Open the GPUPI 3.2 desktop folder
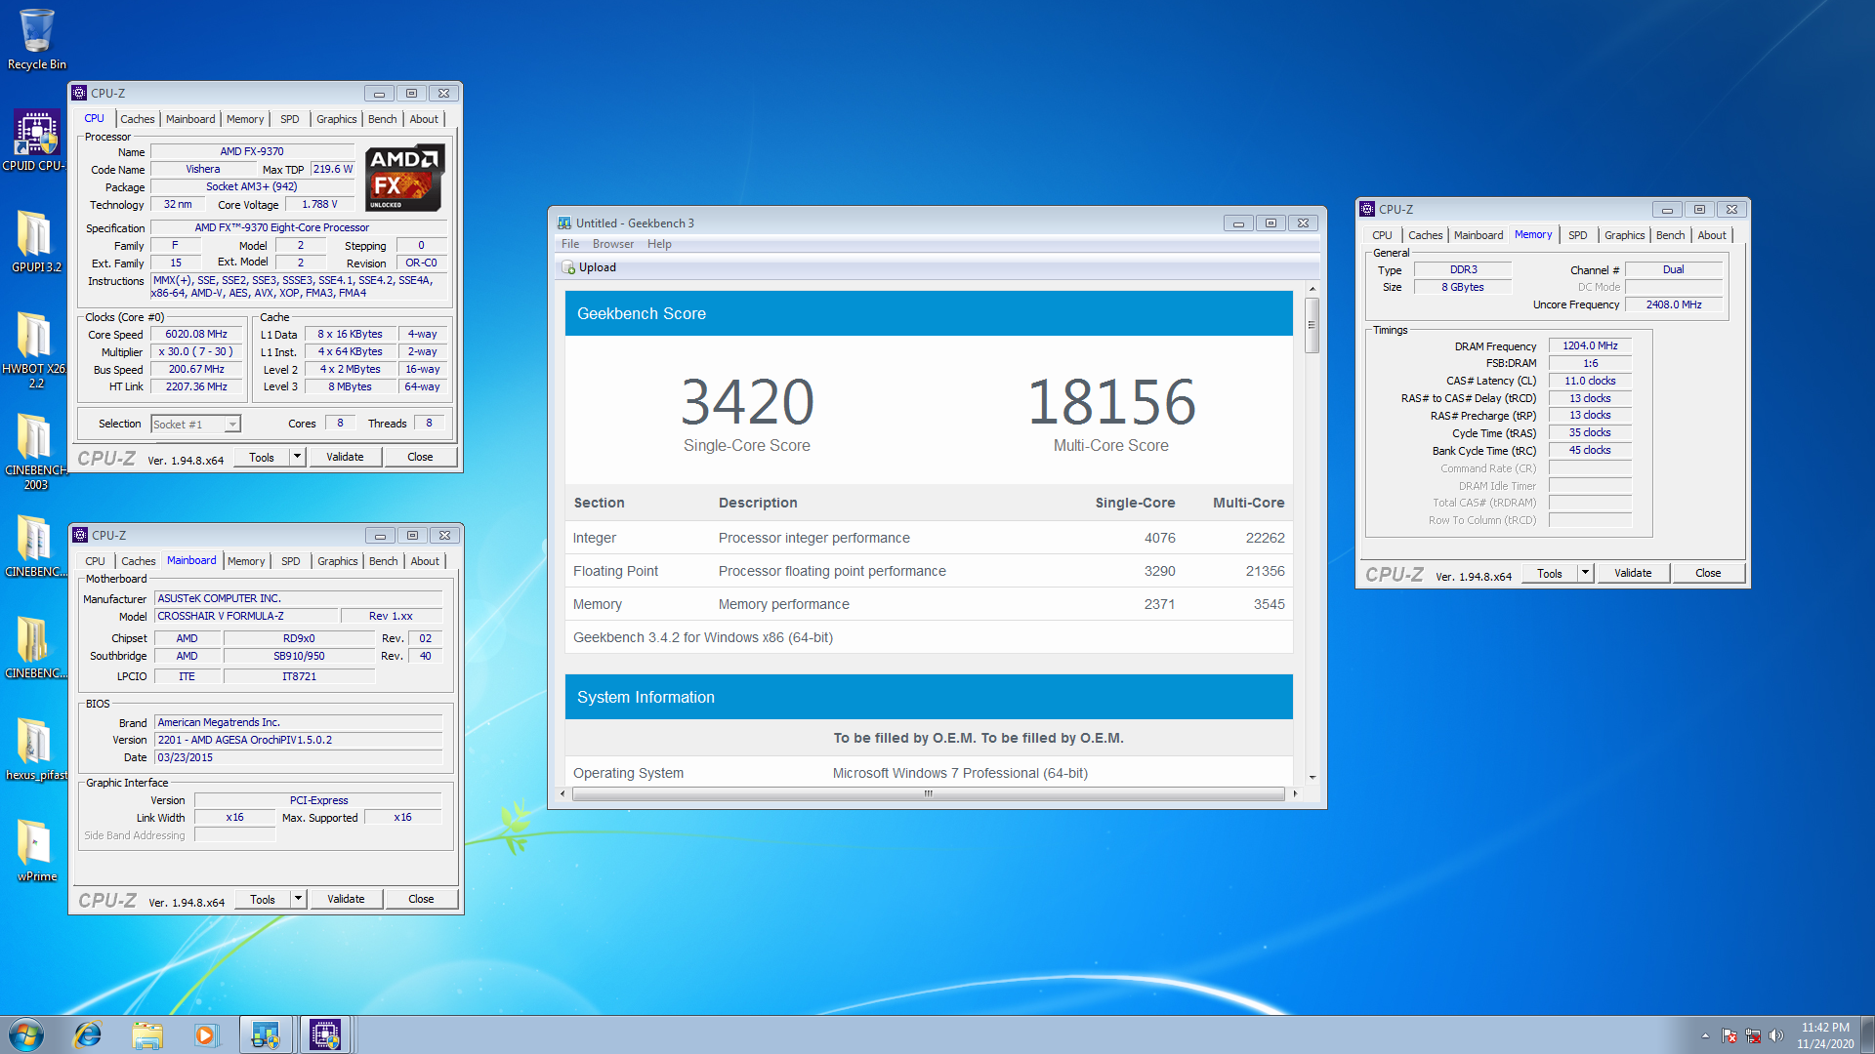Screen dimensions: 1875x1054 (x=35, y=242)
